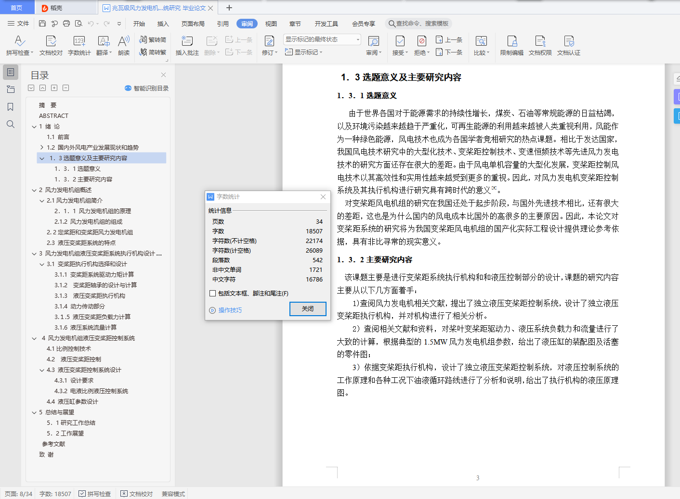
Task: Open the 文件 menu
Action: (18, 24)
